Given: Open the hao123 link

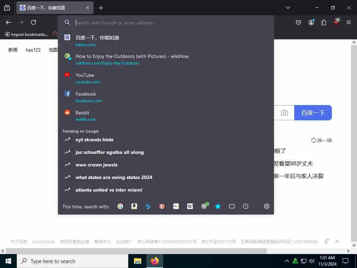Looking at the screenshot, I should [x=33, y=50].
